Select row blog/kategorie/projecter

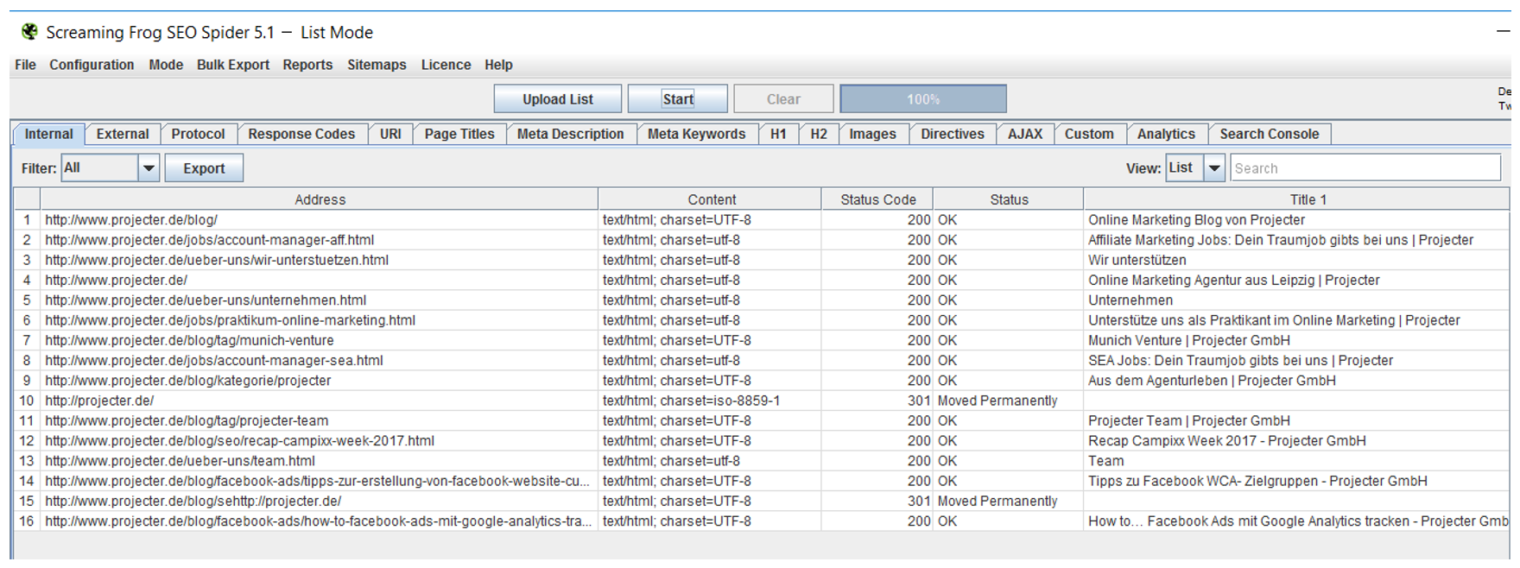click(762, 381)
